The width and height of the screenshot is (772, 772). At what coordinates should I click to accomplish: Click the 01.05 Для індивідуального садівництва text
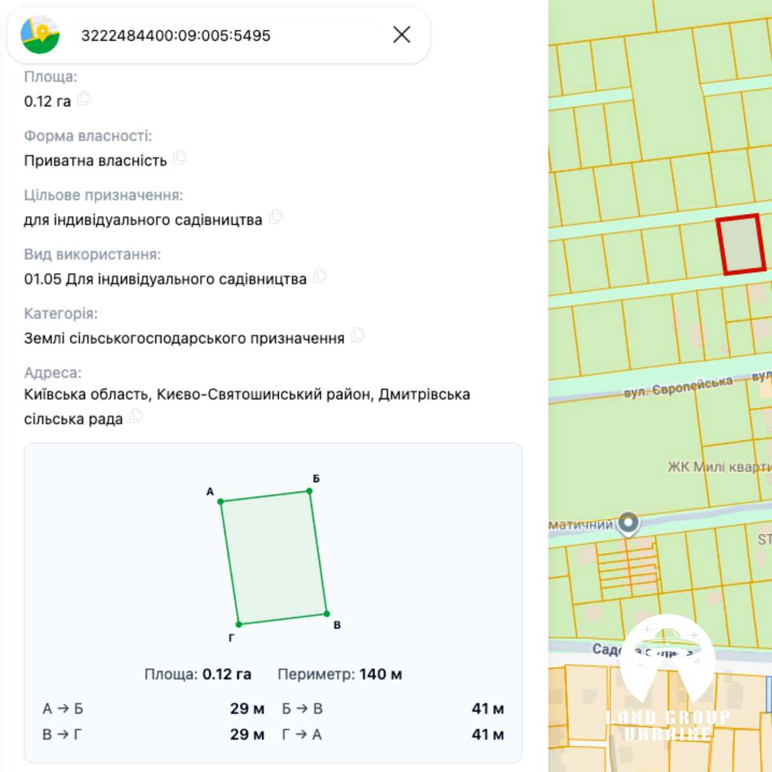(165, 279)
